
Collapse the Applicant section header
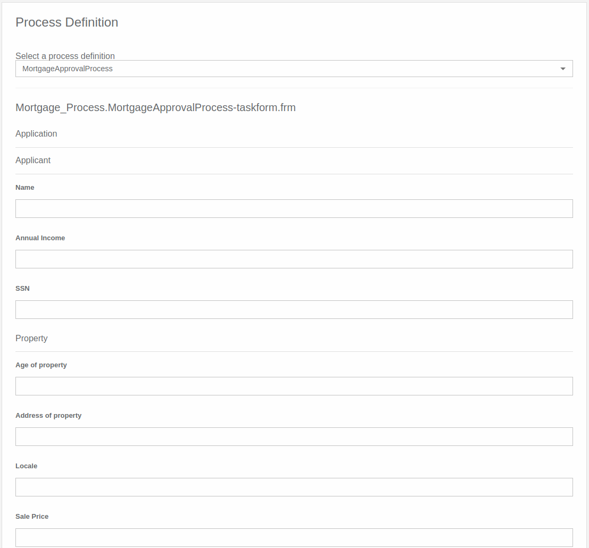click(x=33, y=160)
